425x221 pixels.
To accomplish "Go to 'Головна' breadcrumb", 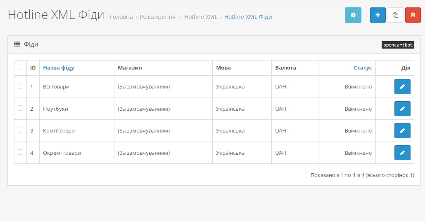I will [121, 17].
